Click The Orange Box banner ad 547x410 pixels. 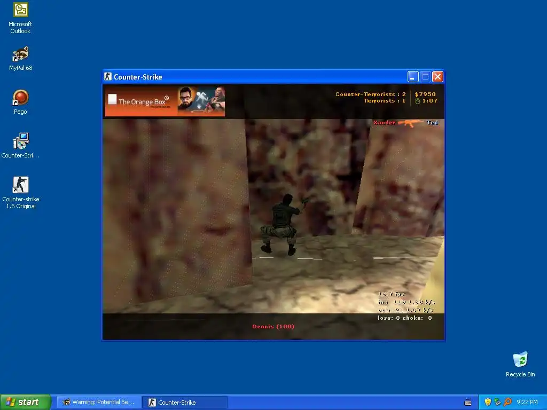[165, 101]
